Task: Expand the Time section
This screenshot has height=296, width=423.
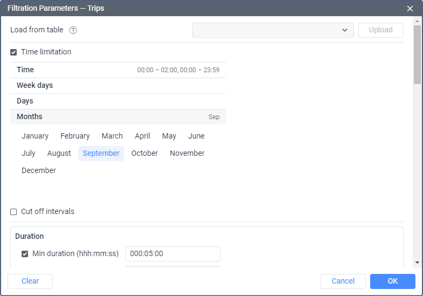Action: pyautogui.click(x=118, y=70)
